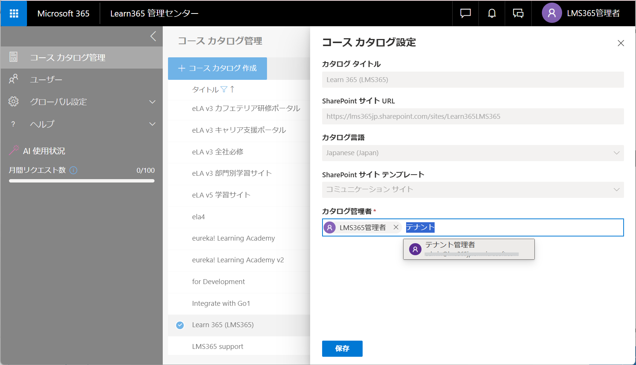
Task: Uncheck the Learn 365 (LMS365) row checkmark
Action: (x=180, y=325)
